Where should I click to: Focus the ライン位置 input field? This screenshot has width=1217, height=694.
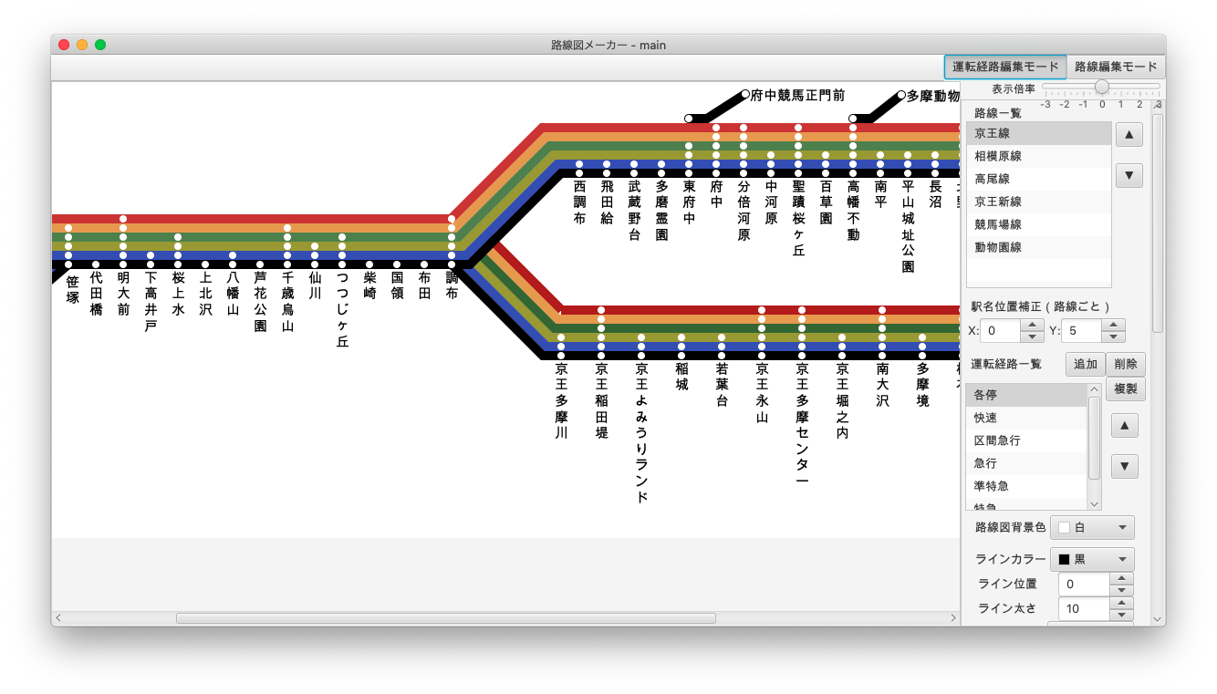click(x=1084, y=584)
